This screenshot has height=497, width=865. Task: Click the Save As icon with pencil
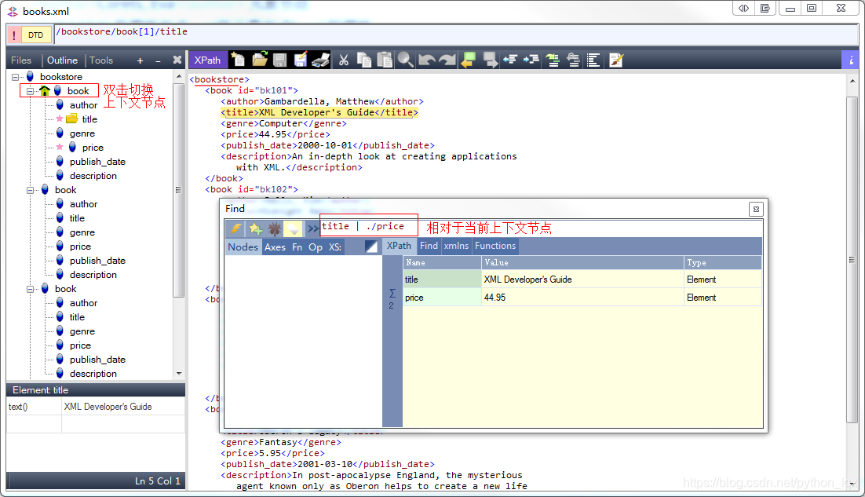pos(300,60)
